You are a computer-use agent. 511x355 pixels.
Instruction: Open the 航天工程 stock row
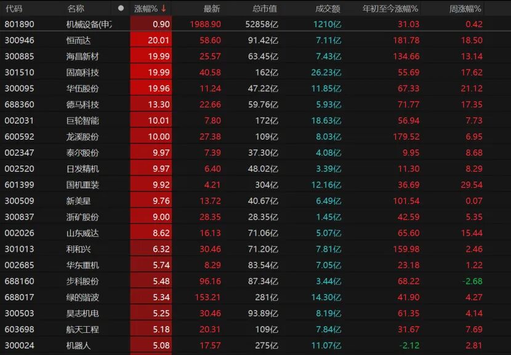pos(82,329)
